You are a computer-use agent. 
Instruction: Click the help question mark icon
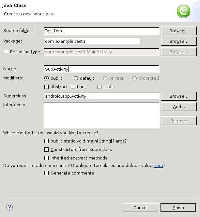click(x=9, y=207)
